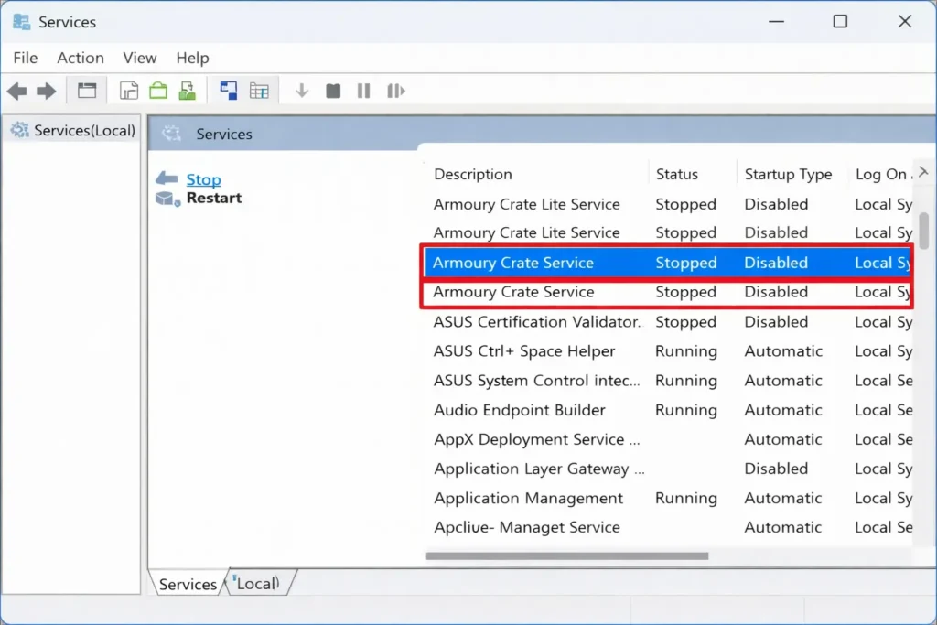
Task: Open the Action menu
Action: click(81, 58)
